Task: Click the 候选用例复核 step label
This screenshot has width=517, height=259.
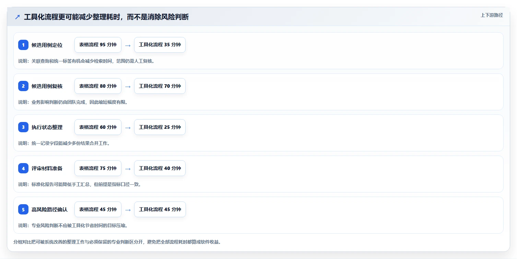Action: point(47,86)
